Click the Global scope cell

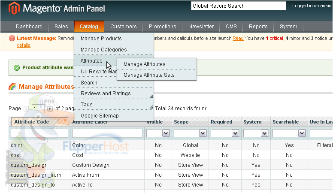[x=191, y=145]
